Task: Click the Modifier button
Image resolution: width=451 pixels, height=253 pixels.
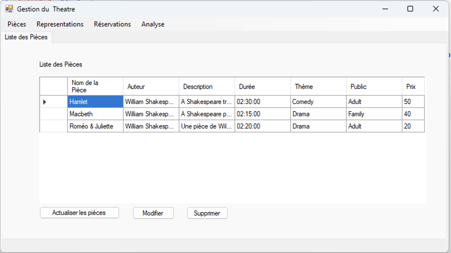Action: click(153, 213)
